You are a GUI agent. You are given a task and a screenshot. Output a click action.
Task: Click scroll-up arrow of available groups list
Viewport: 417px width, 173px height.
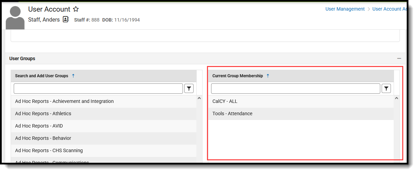[x=199, y=98]
